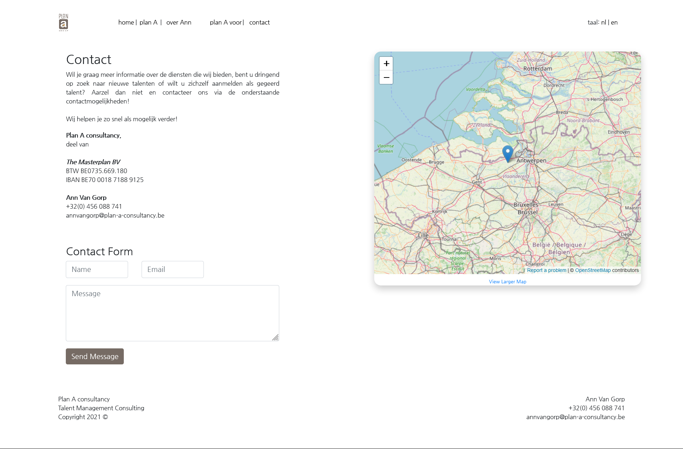Screen dimensions: 683x449
Task: Click the Plan A logo icon
Action: tap(63, 22)
